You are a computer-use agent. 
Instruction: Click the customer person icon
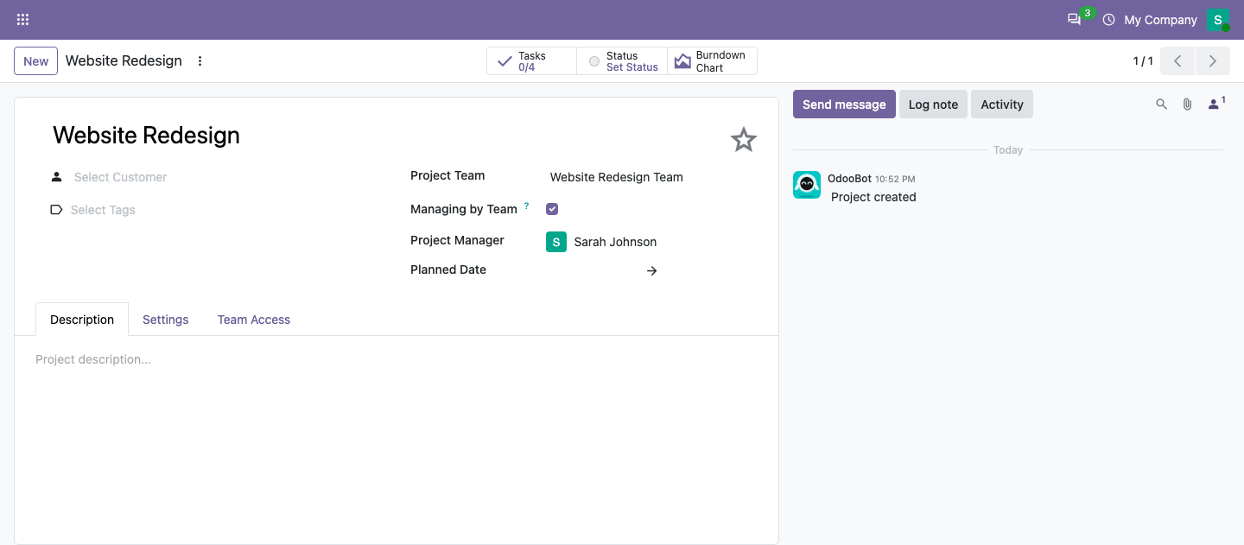click(x=56, y=177)
